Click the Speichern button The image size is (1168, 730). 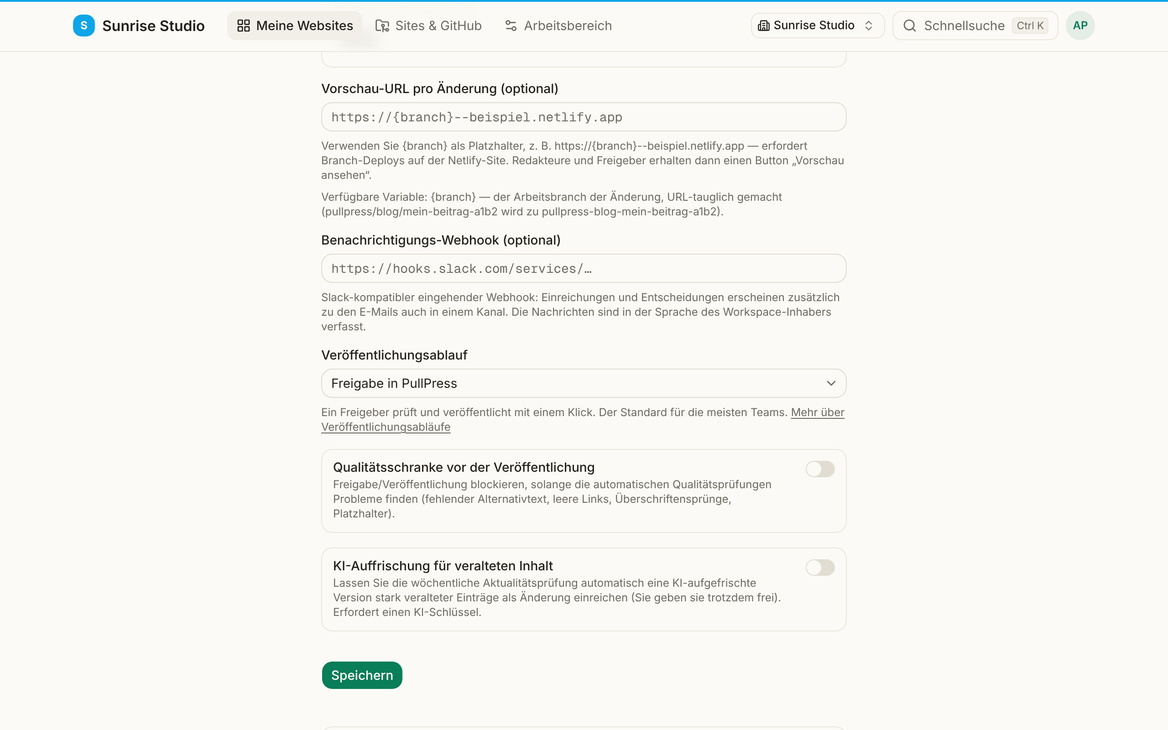pyautogui.click(x=362, y=675)
